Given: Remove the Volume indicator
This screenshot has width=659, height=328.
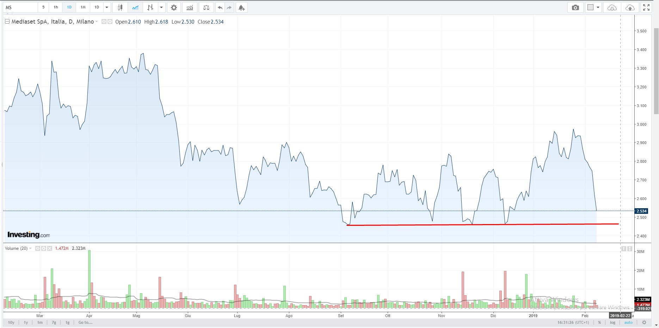Looking at the screenshot, I should pos(50,248).
